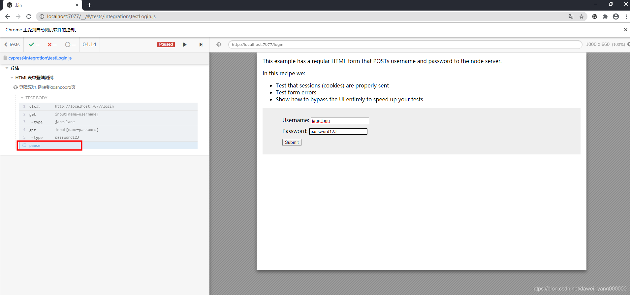
Task: Close the .bin browser tab
Action: coord(77,5)
